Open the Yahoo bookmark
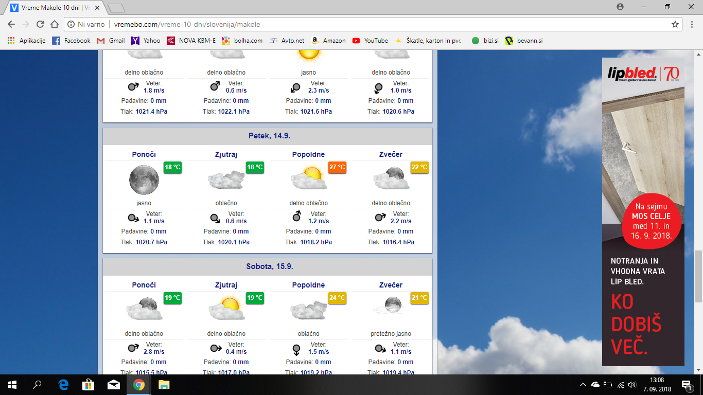Viewport: 703px width, 395px height. (146, 41)
